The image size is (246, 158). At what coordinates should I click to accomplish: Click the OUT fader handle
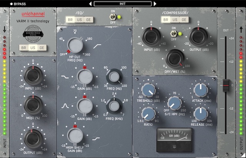click(226, 85)
